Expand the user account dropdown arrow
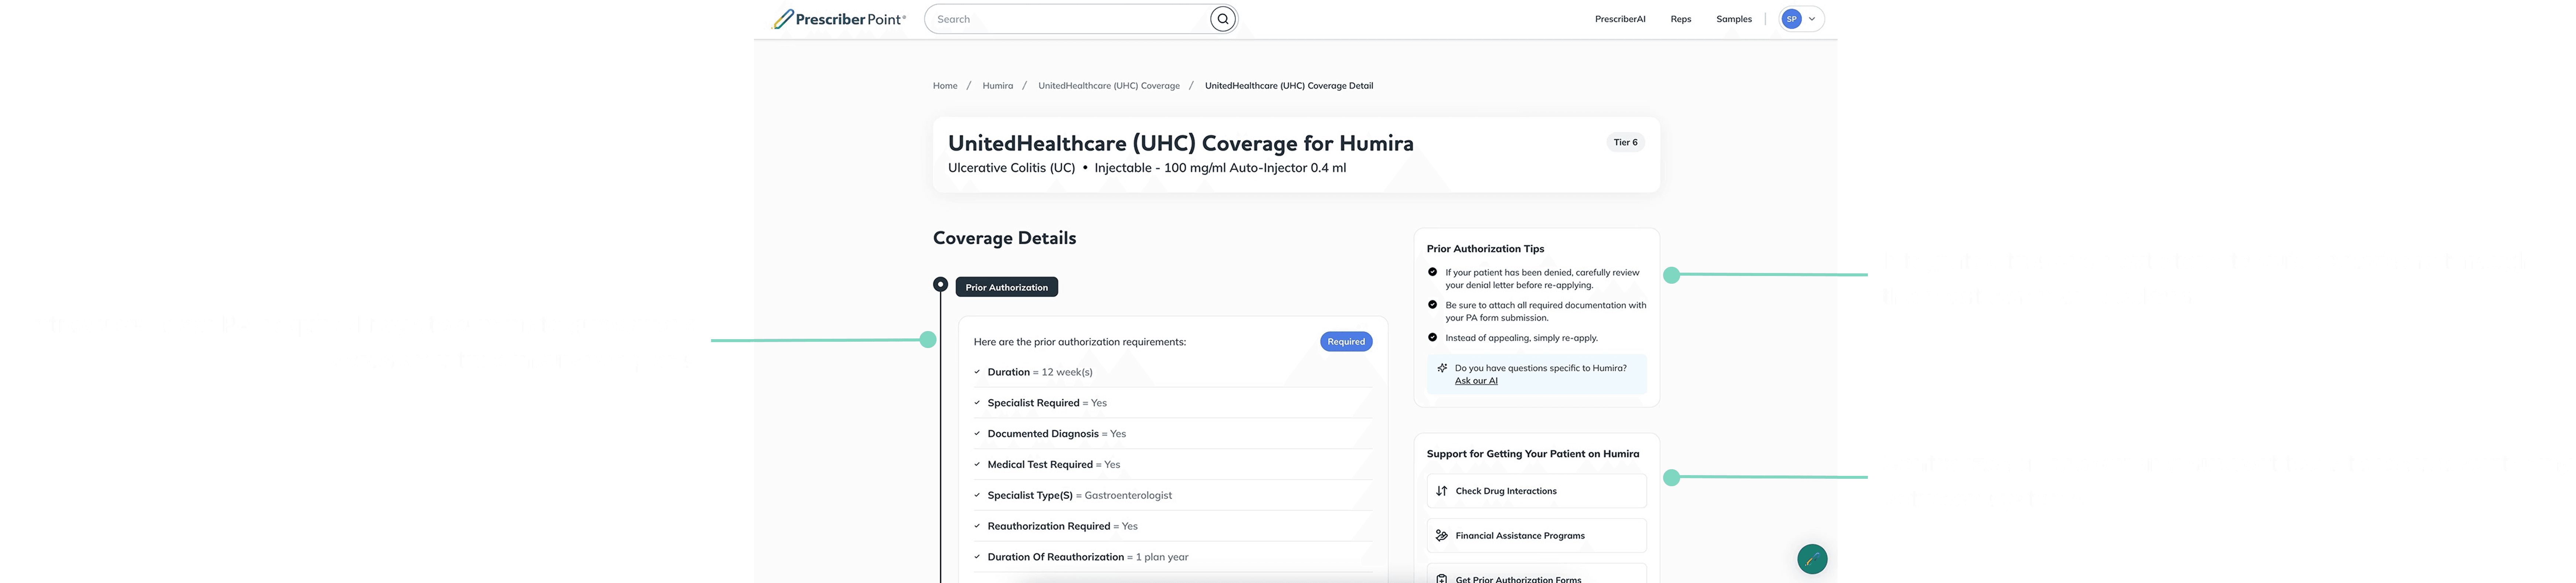2576x583 pixels. (1812, 19)
